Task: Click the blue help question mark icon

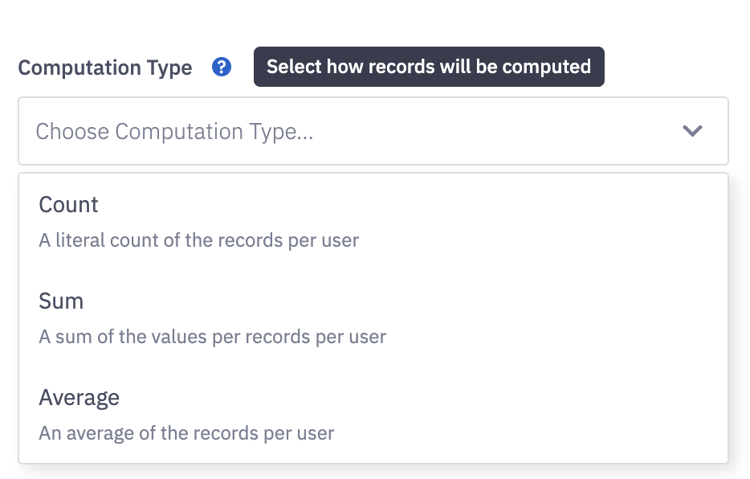Action: click(x=222, y=68)
